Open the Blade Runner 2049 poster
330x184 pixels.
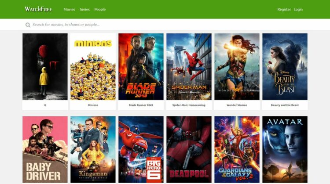click(x=141, y=67)
